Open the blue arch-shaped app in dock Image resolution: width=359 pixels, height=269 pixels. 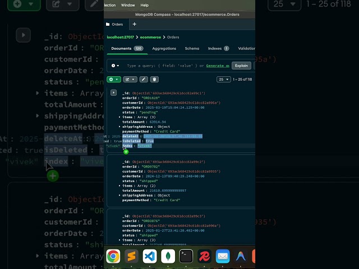[241, 256]
